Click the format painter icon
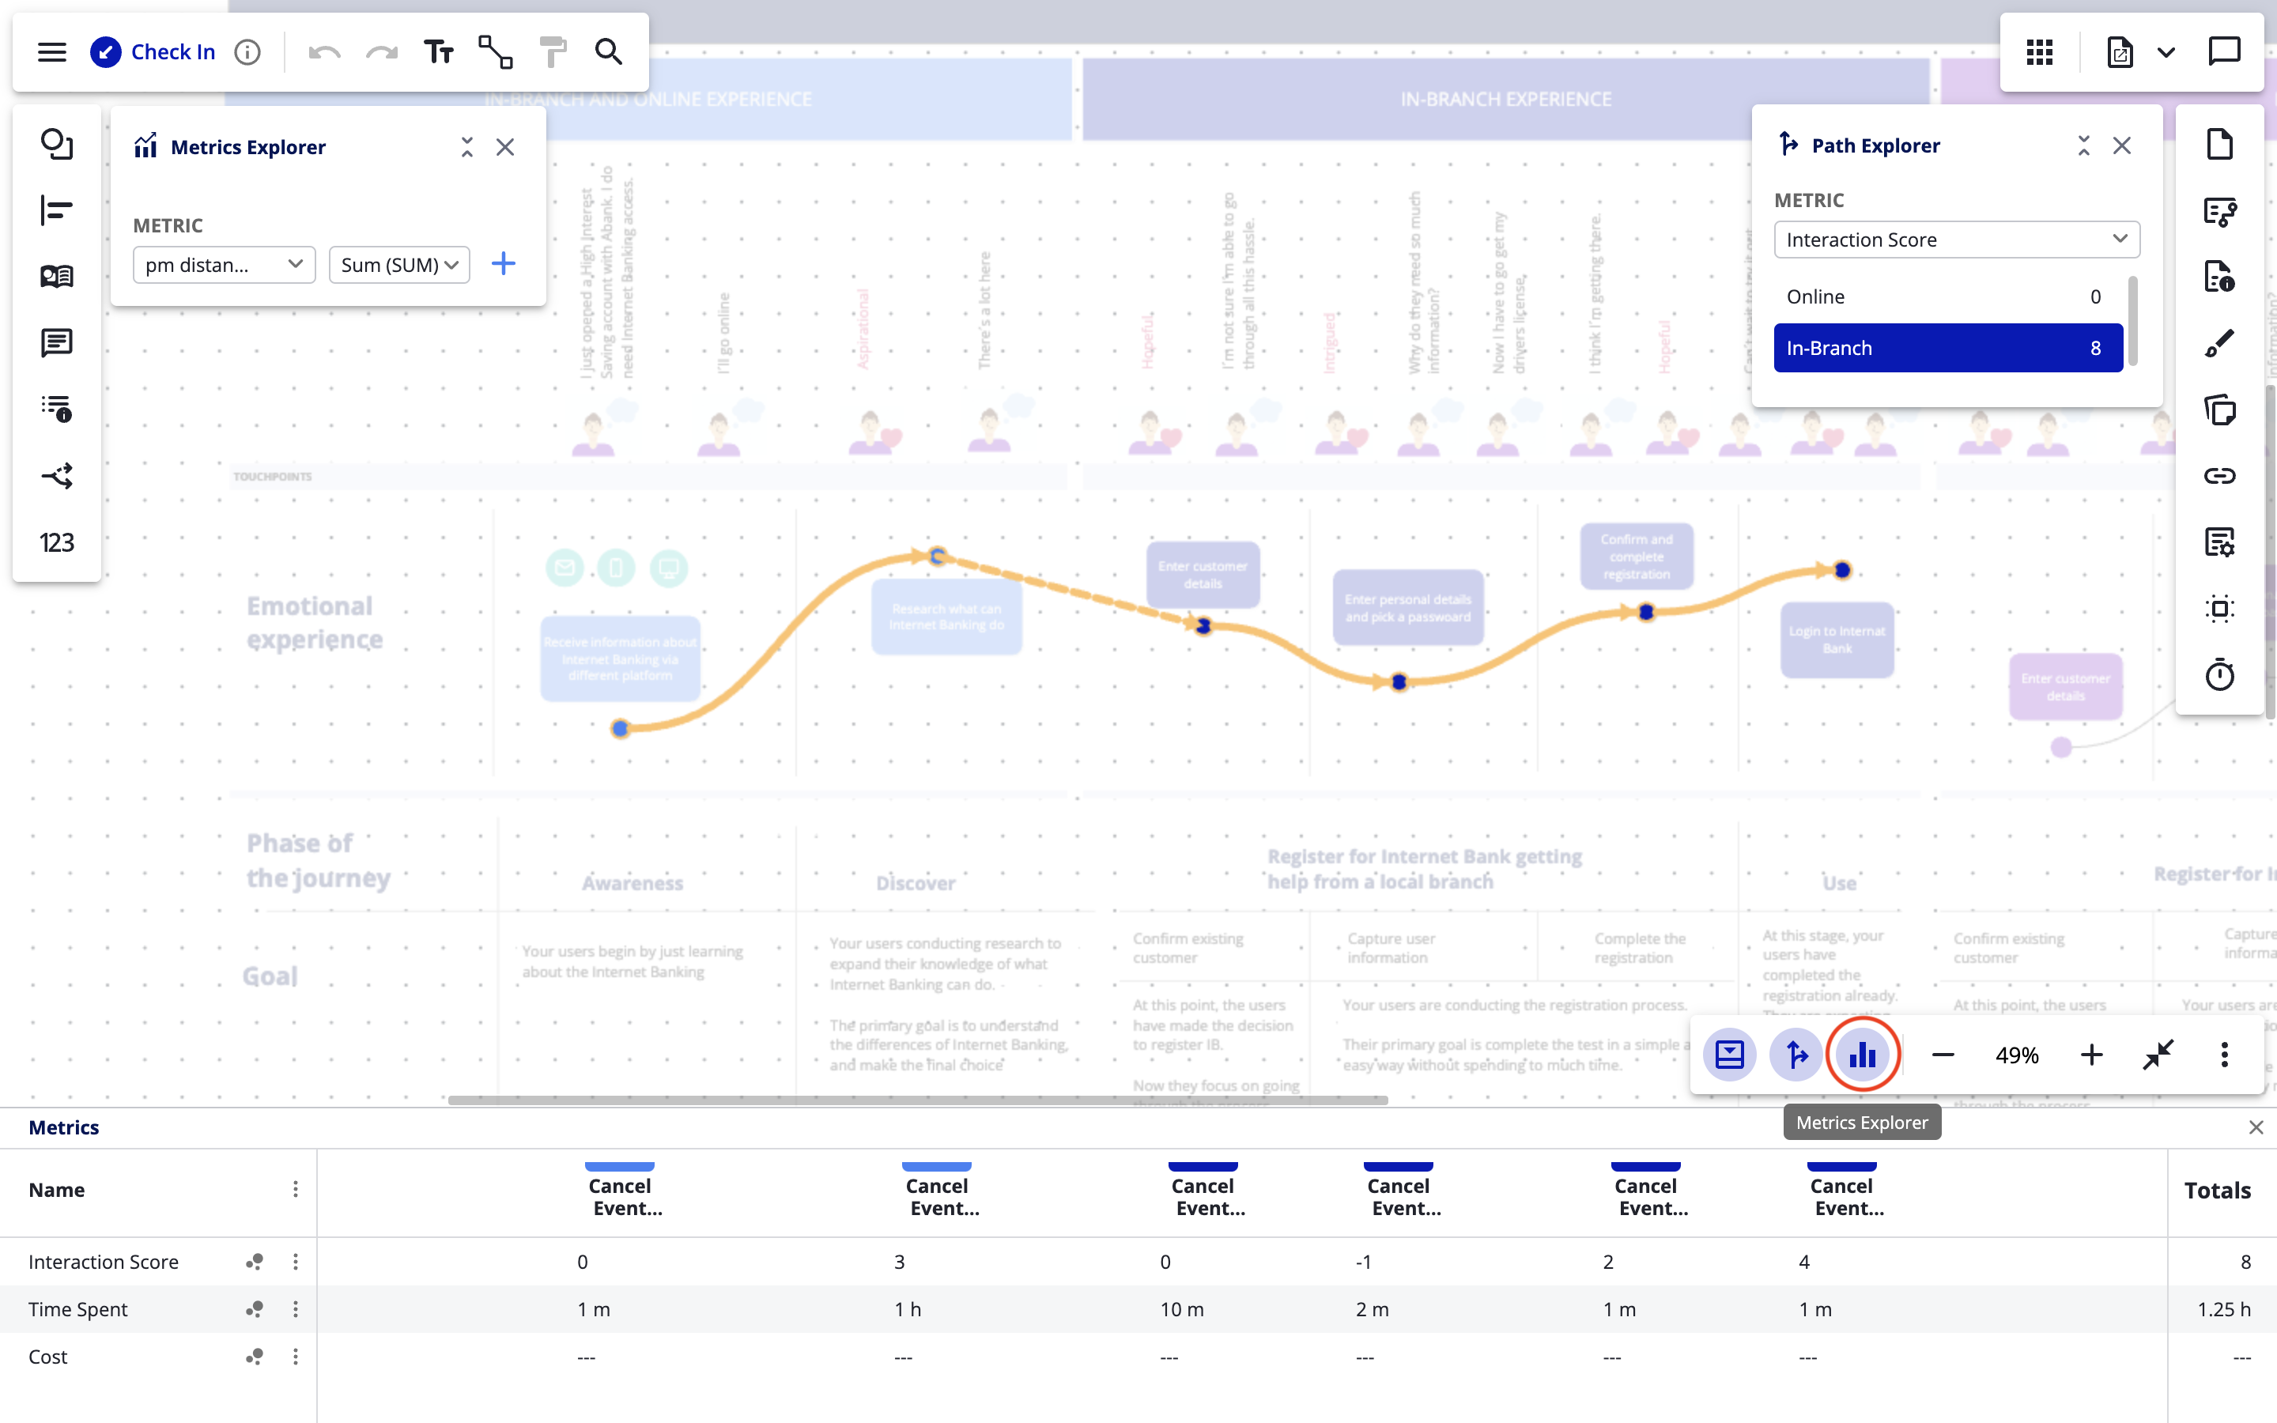The image size is (2277, 1423). tap(553, 51)
